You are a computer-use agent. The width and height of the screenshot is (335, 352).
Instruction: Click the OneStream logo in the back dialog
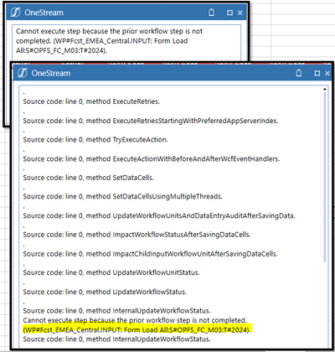15,13
